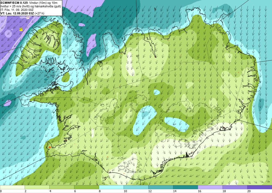This screenshot has height=193, width=272.
Task: Click the green 4–6 m/s legend swatch
Action: click(x=62, y=187)
